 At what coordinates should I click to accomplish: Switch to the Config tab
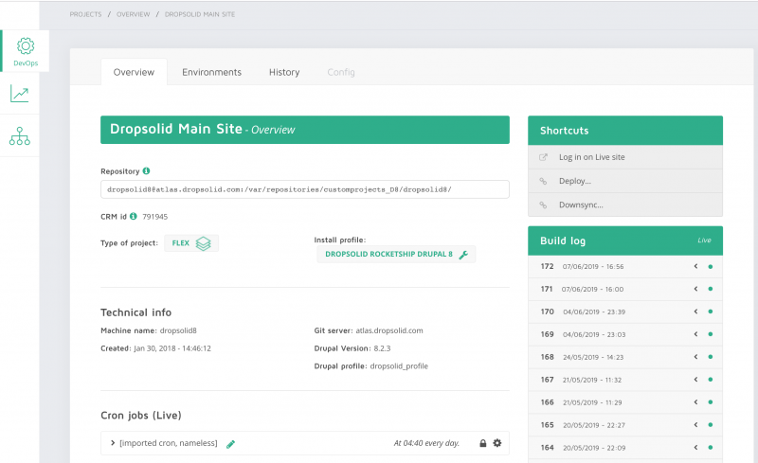[341, 72]
